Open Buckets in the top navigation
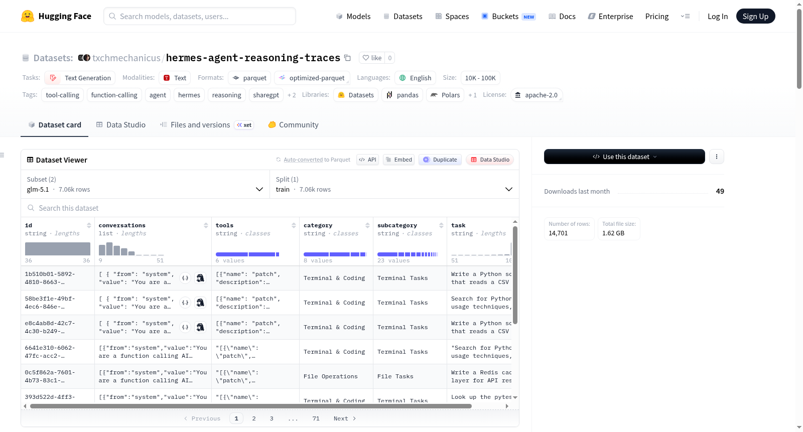The height and width of the screenshot is (432, 803). click(508, 16)
